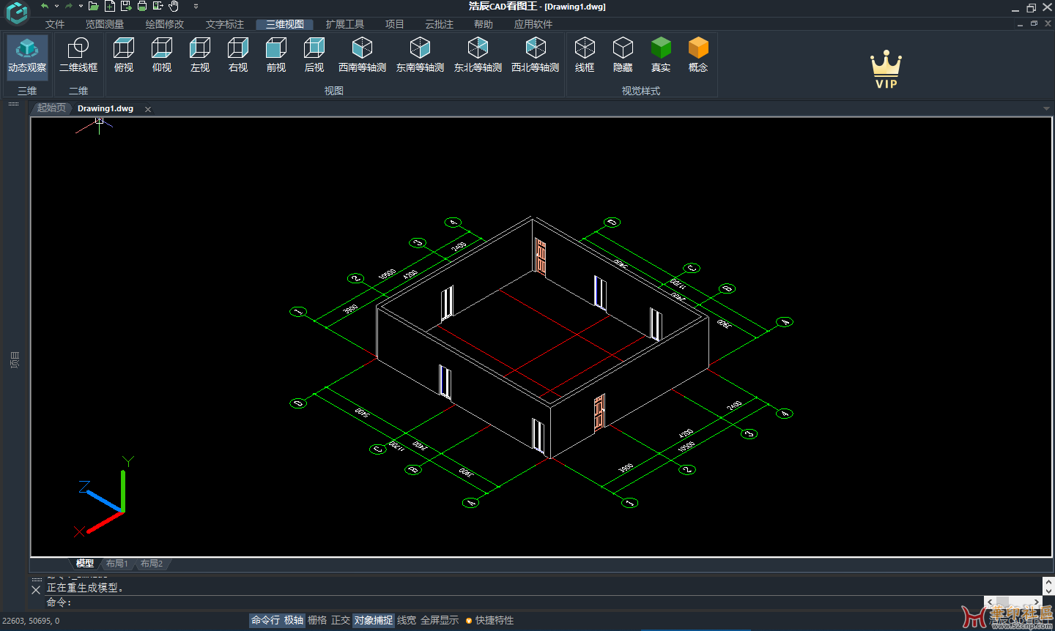Close the command line panel
The image size is (1055, 631).
click(x=36, y=589)
